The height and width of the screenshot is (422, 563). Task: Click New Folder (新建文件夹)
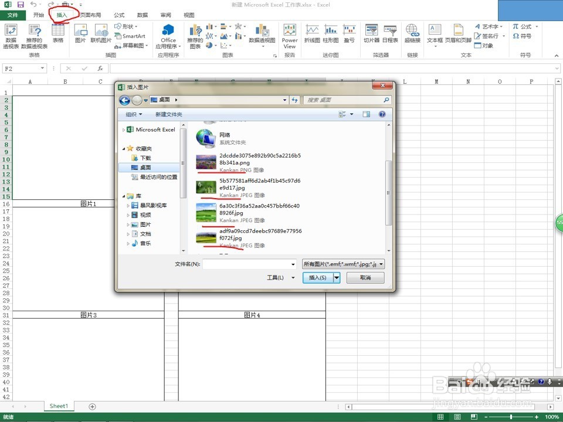point(169,114)
